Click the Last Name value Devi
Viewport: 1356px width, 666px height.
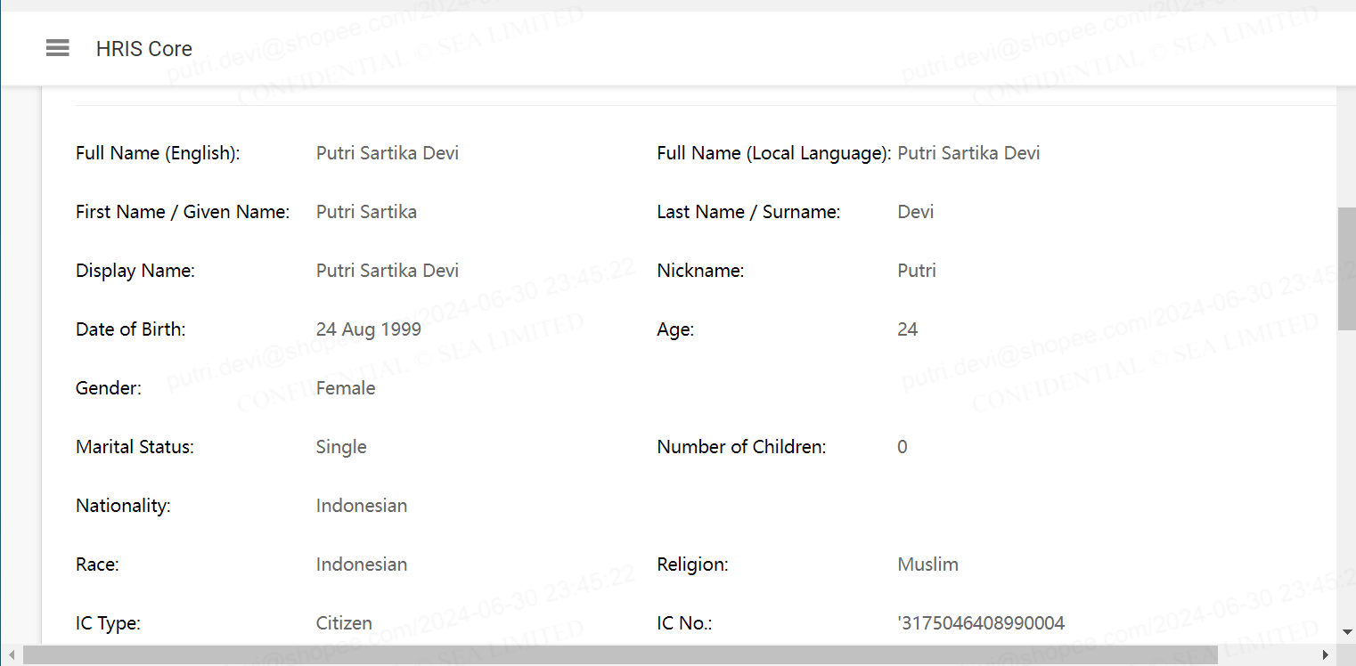(916, 212)
